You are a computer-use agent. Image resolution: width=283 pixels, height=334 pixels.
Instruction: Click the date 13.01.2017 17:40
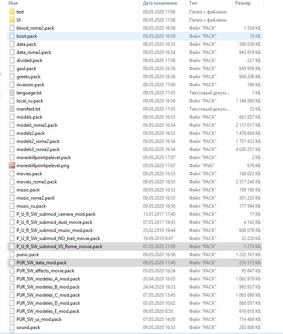[x=159, y=214]
